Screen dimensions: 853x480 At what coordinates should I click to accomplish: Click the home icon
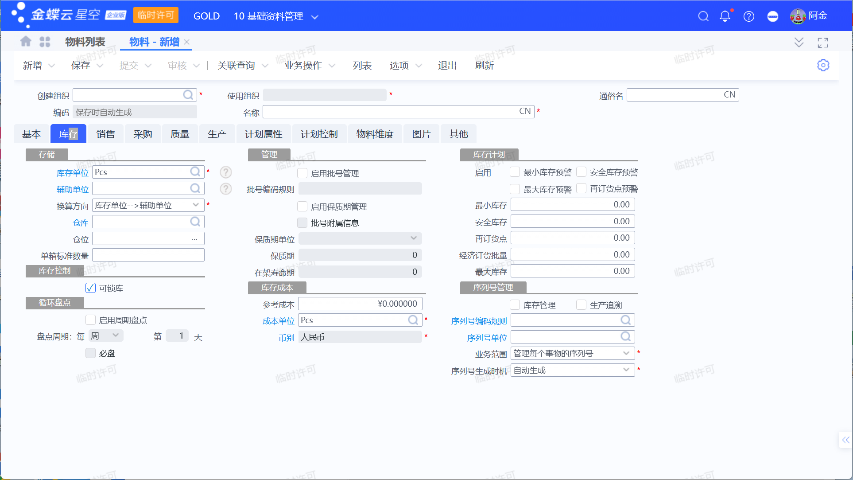(x=26, y=42)
